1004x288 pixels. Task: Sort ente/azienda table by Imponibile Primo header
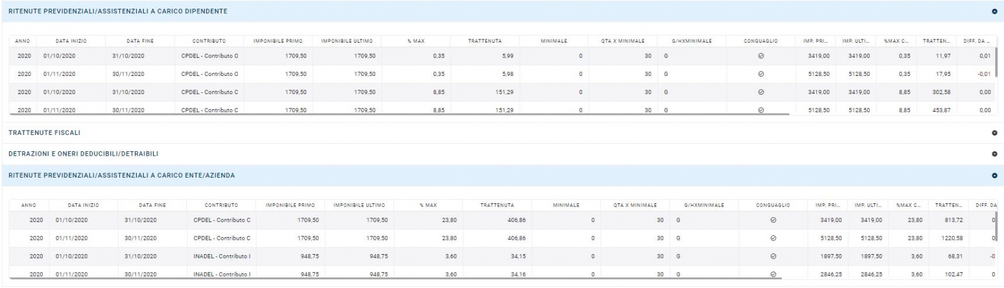pyautogui.click(x=291, y=205)
